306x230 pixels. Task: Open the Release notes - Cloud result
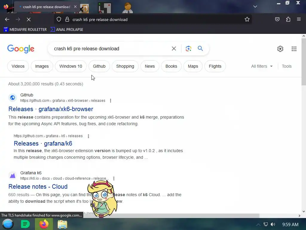click(x=38, y=186)
